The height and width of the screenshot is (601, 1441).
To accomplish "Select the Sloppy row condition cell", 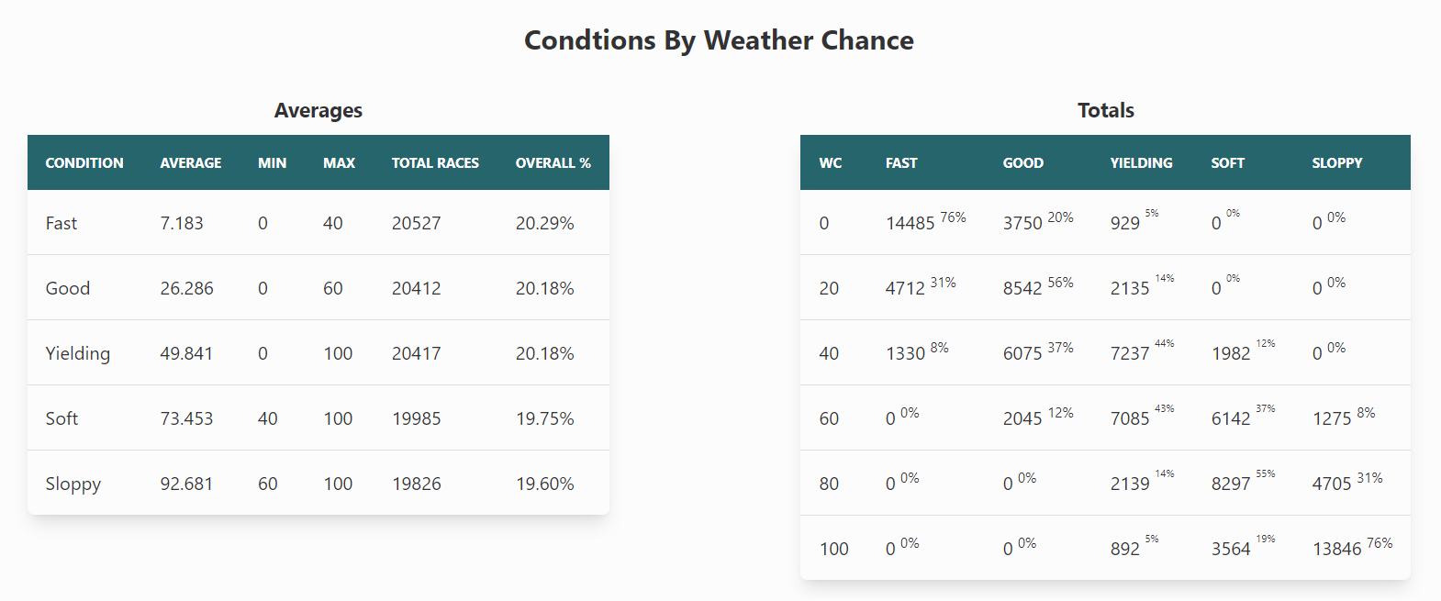I will pos(73,484).
